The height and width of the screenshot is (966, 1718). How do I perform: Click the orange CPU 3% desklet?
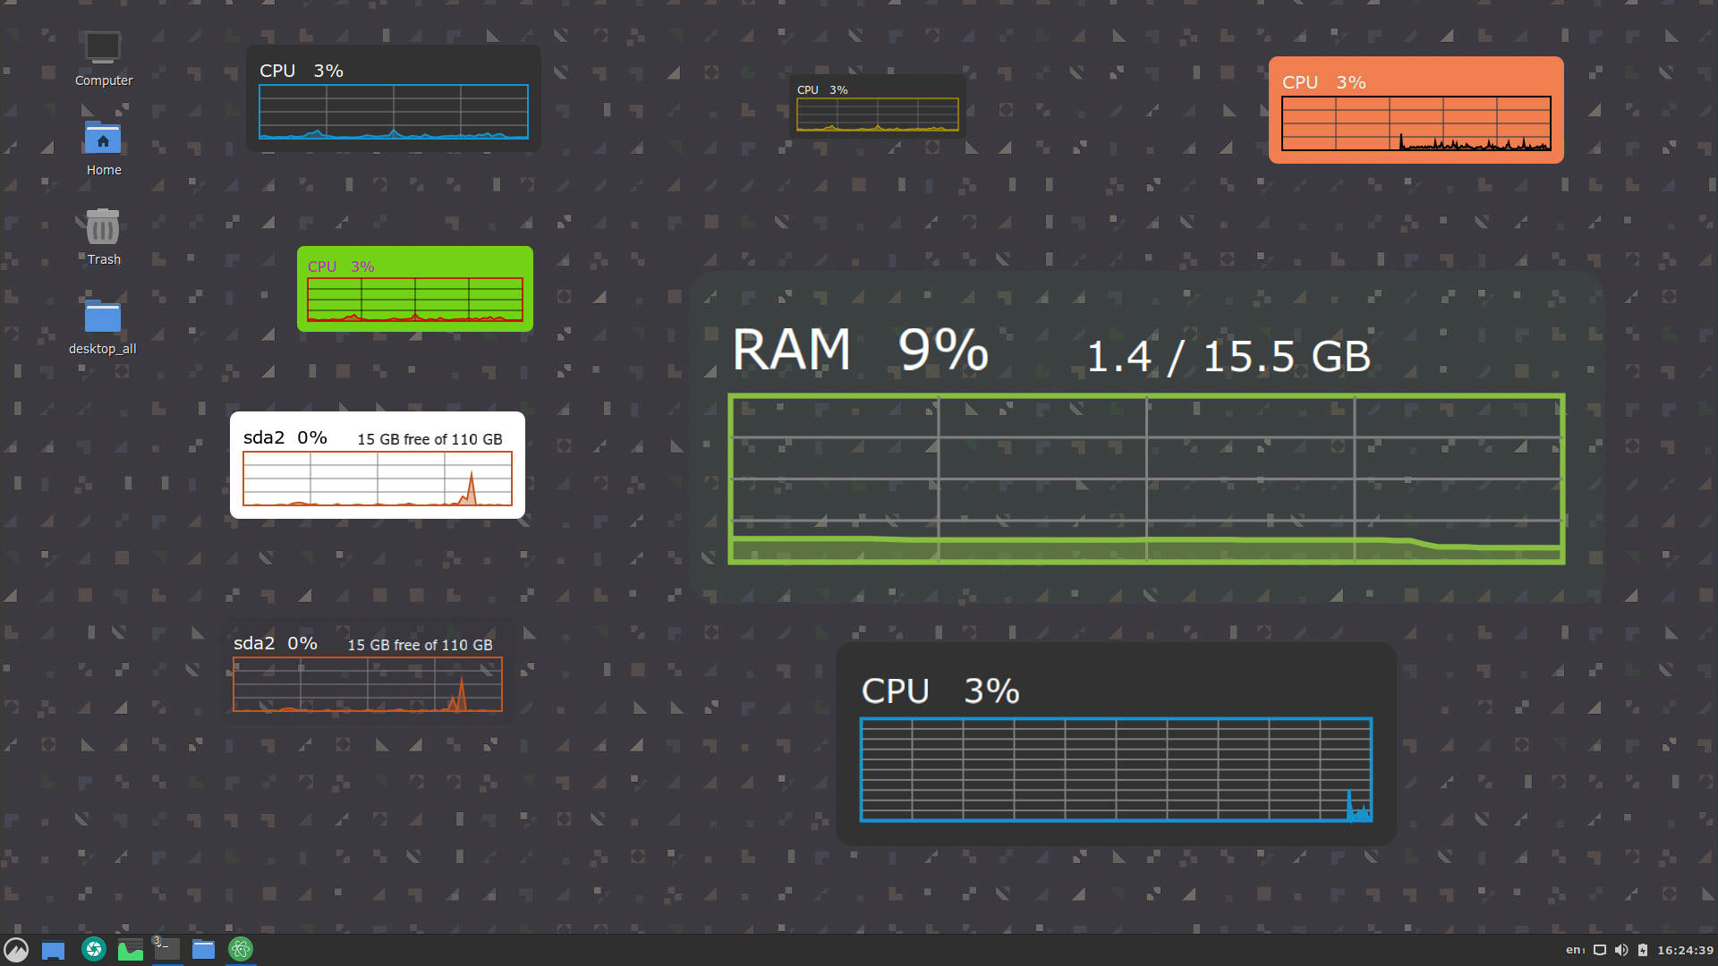(x=1416, y=110)
